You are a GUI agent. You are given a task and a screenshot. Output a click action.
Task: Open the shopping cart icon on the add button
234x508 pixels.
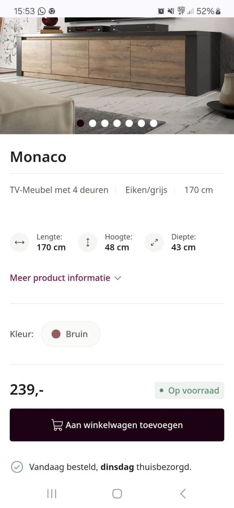click(x=57, y=425)
